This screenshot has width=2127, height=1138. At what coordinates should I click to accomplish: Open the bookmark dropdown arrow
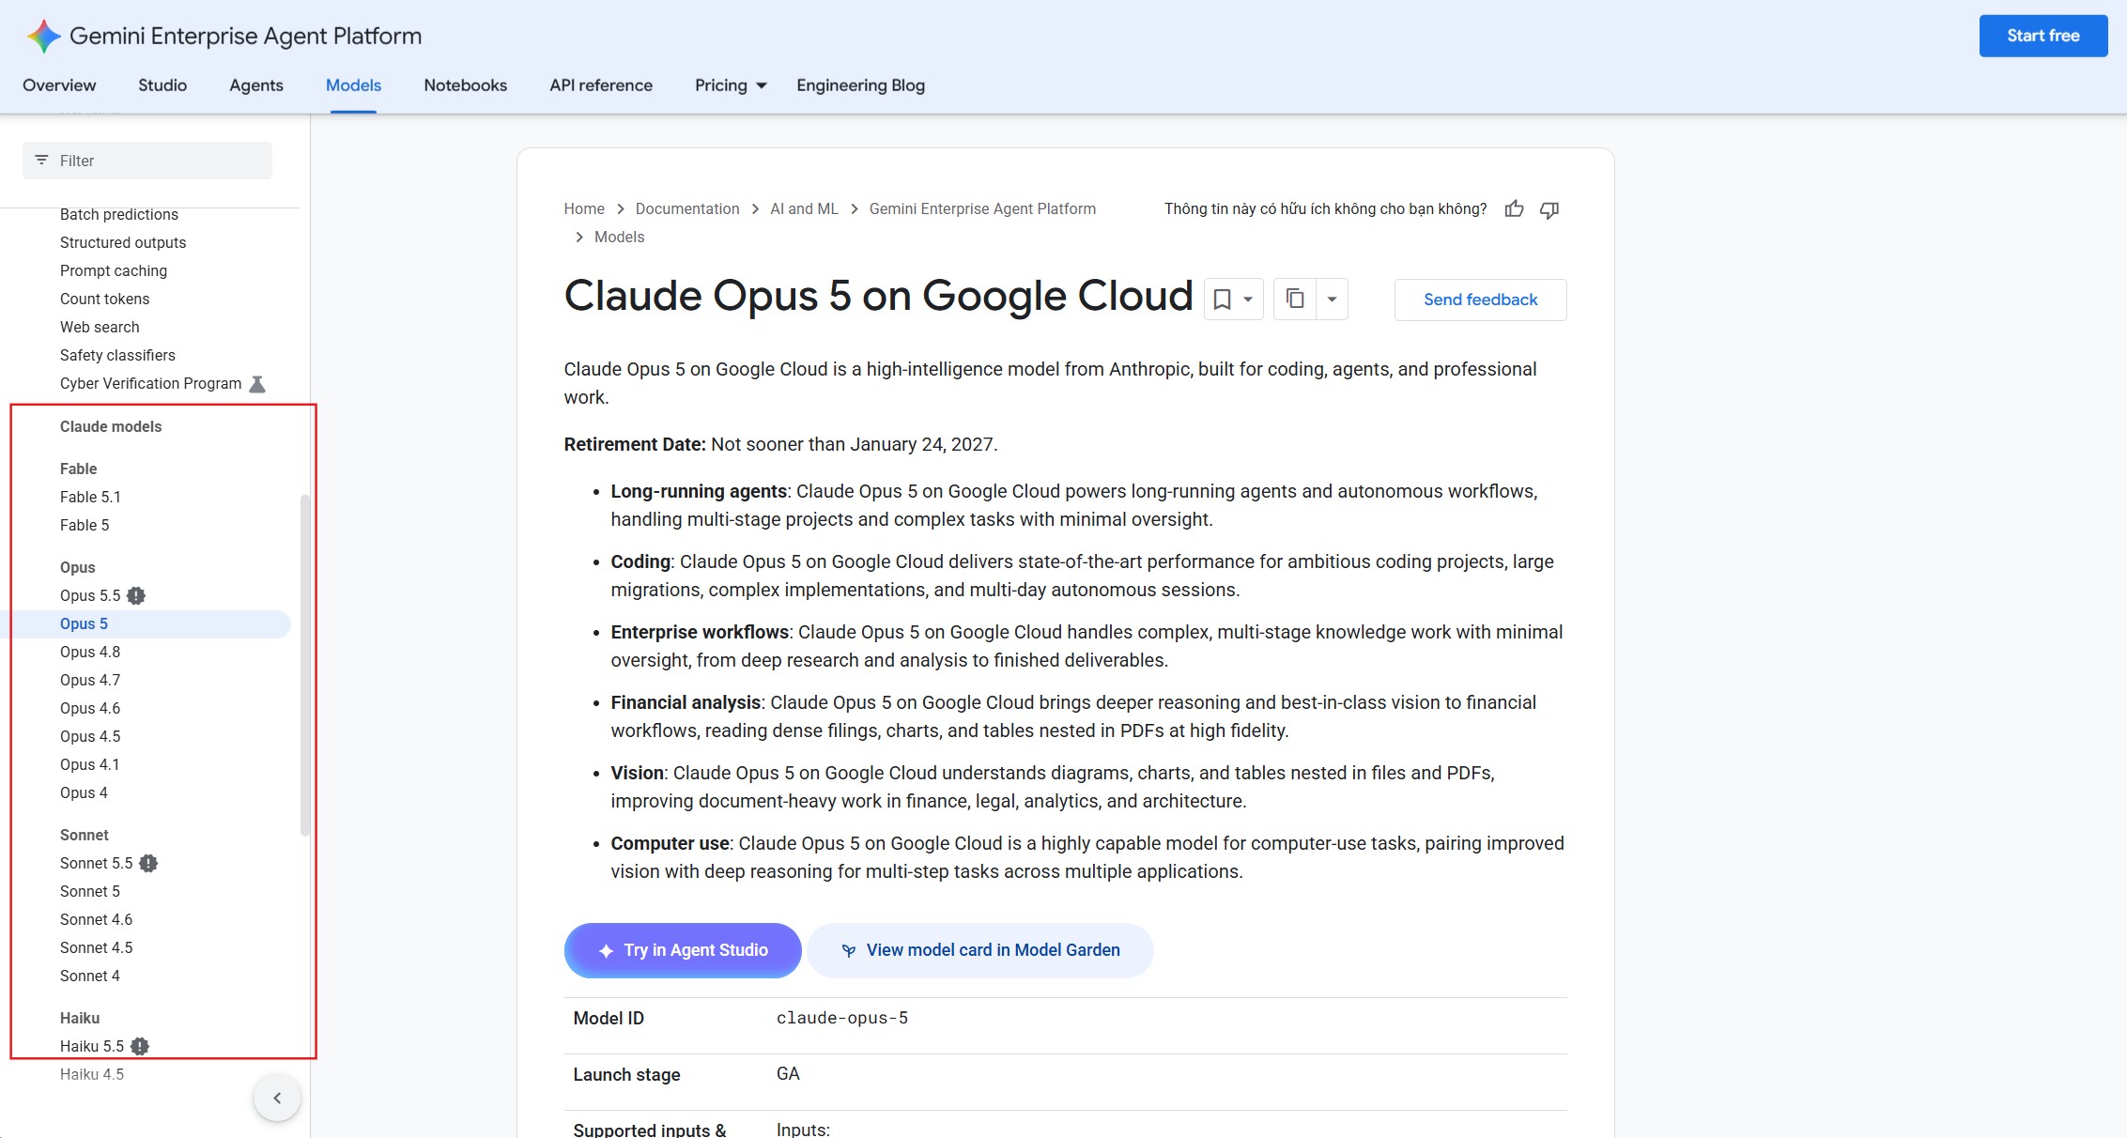(x=1248, y=300)
